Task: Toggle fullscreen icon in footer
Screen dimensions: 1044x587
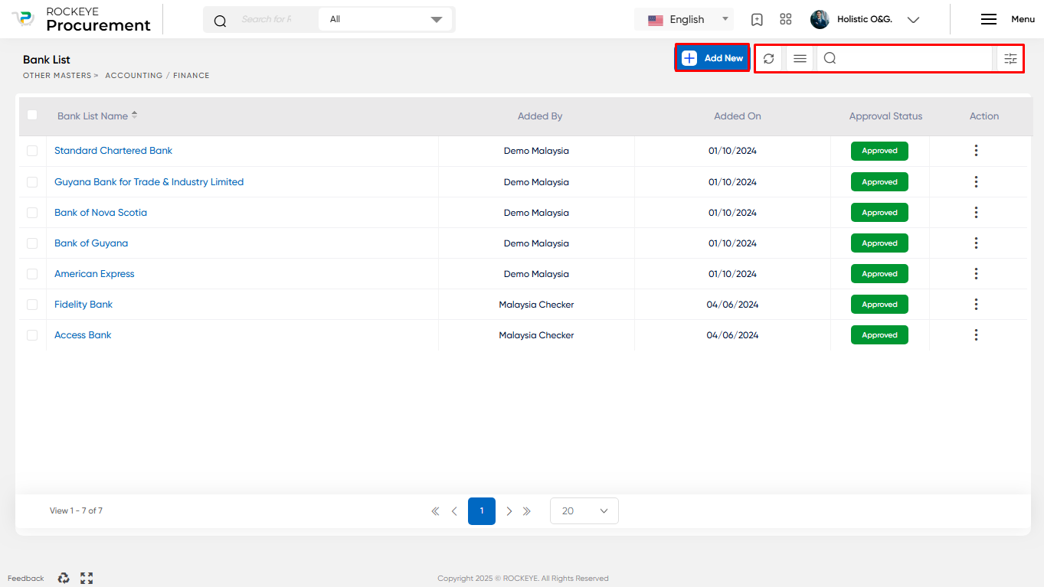Action: (x=87, y=579)
